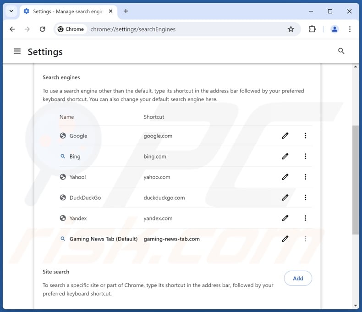Search settings with the magnifier icon
362x312 pixels.
341,51
